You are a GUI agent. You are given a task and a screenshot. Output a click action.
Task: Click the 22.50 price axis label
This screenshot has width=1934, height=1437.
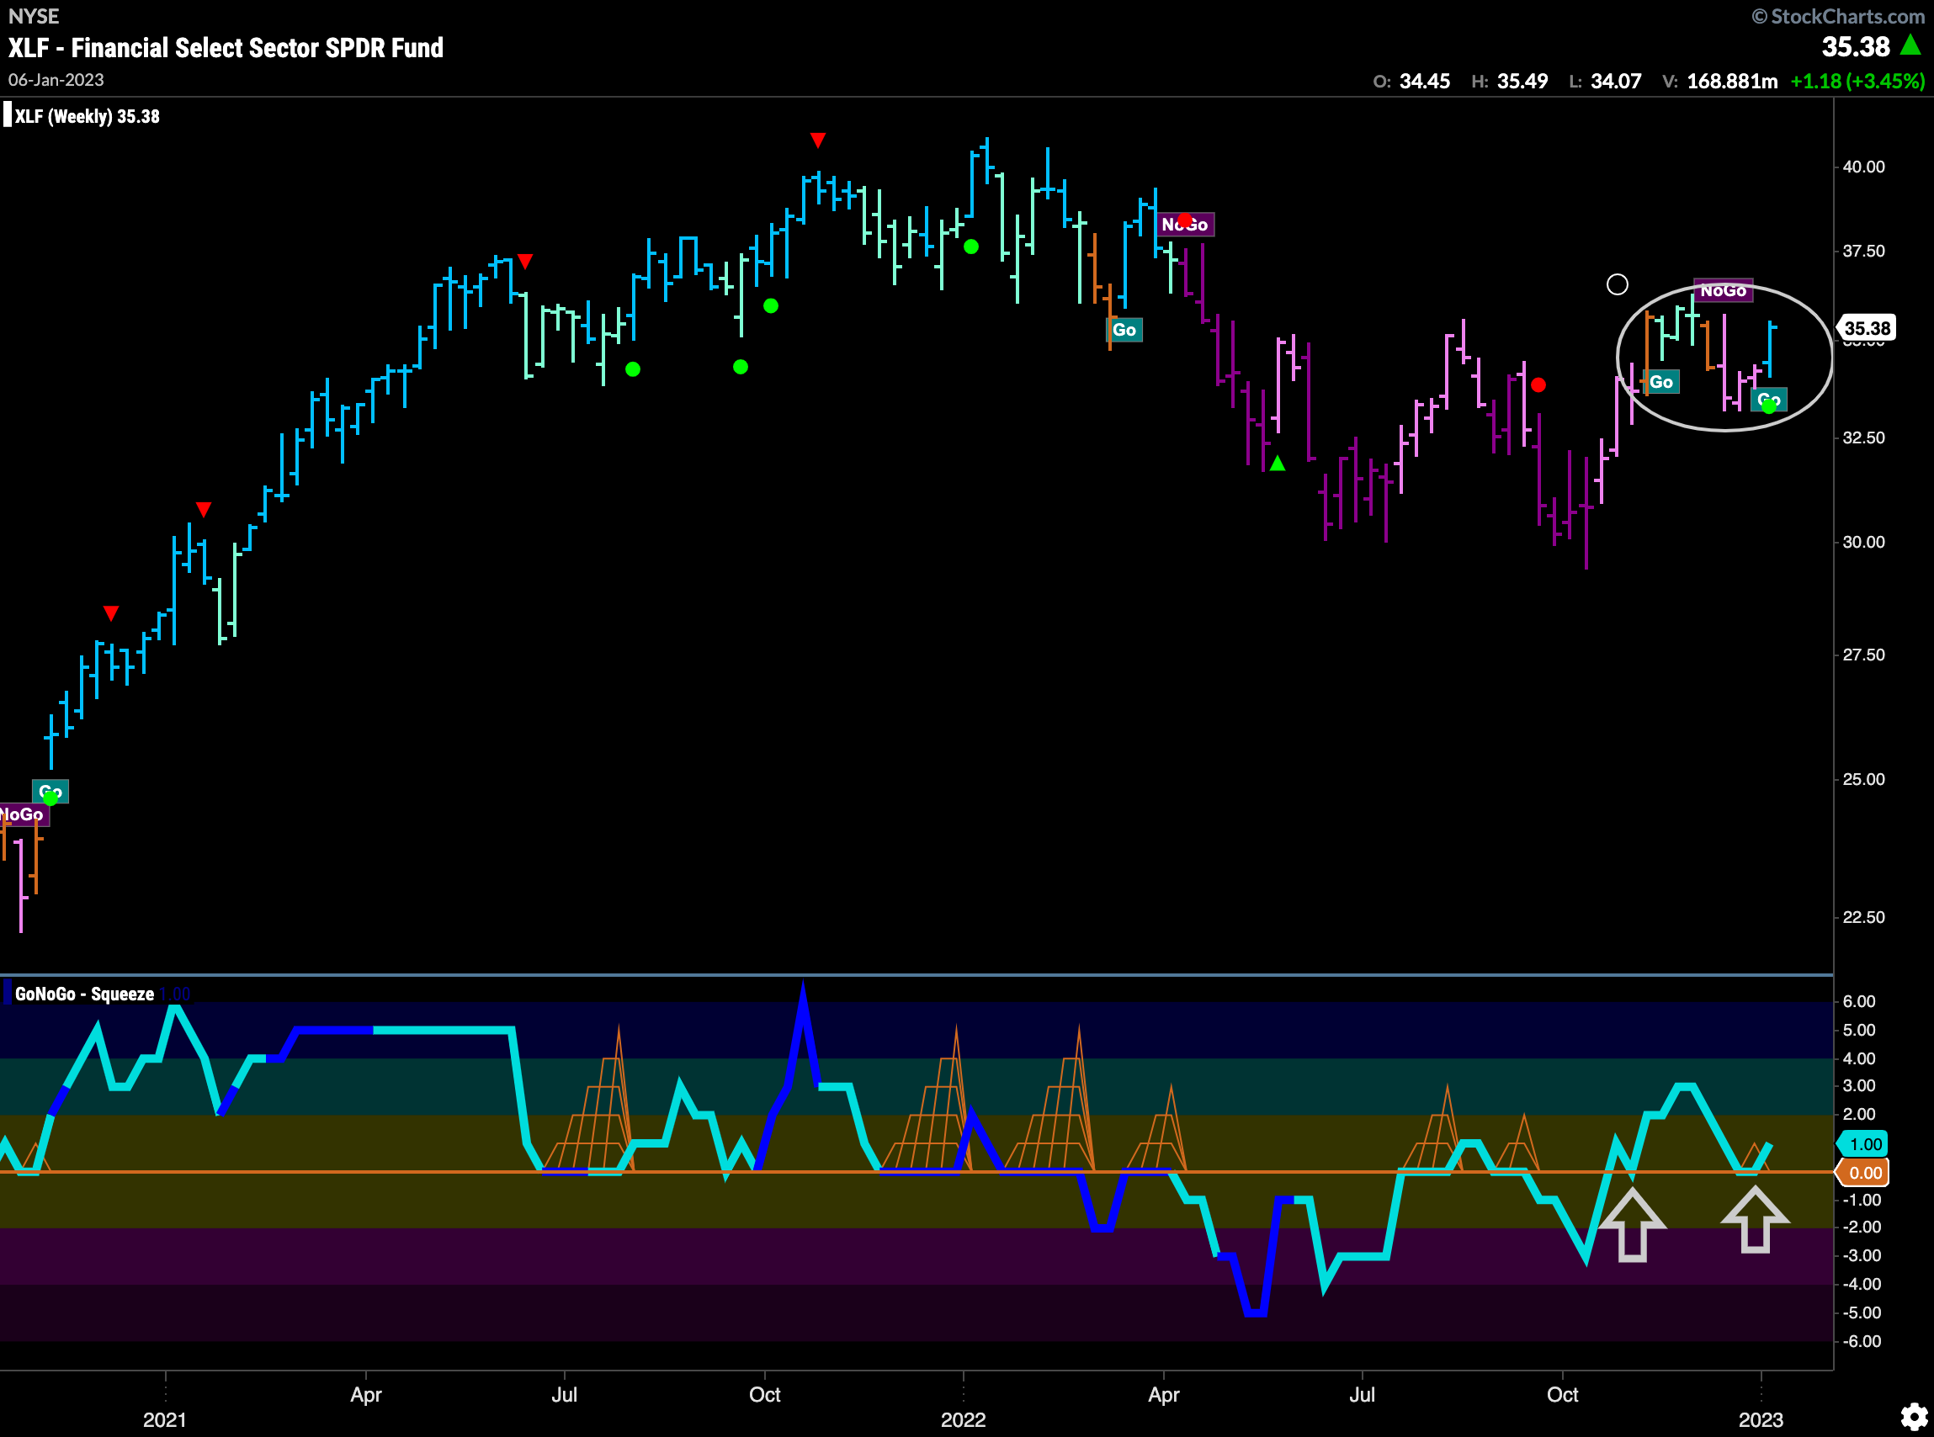click(1863, 918)
